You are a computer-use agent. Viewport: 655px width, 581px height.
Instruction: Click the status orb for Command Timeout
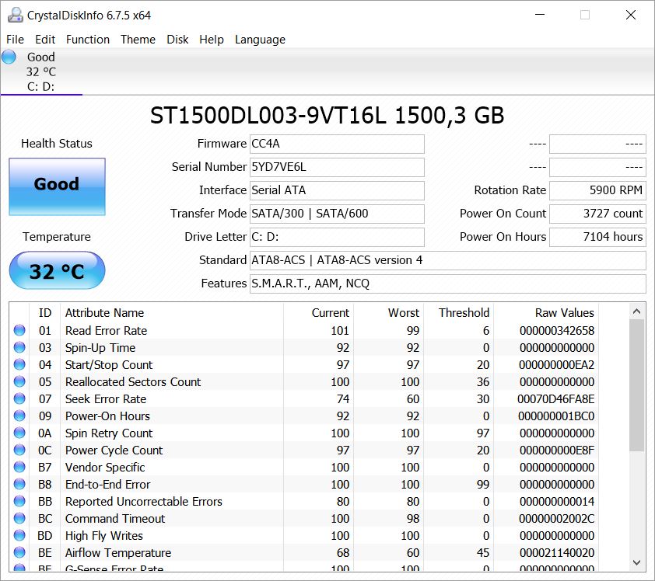pos(19,518)
